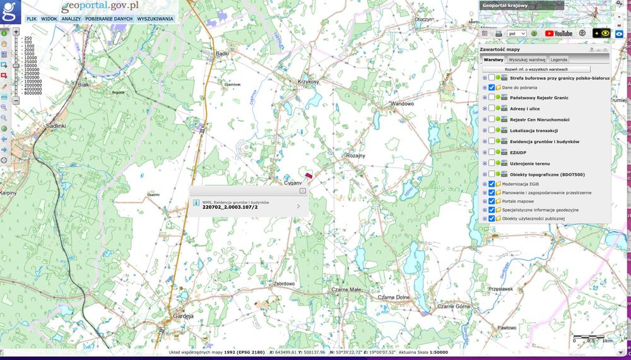631x360 pixels.
Task: Click the info icon in the WMS popup
Action: [x=196, y=203]
